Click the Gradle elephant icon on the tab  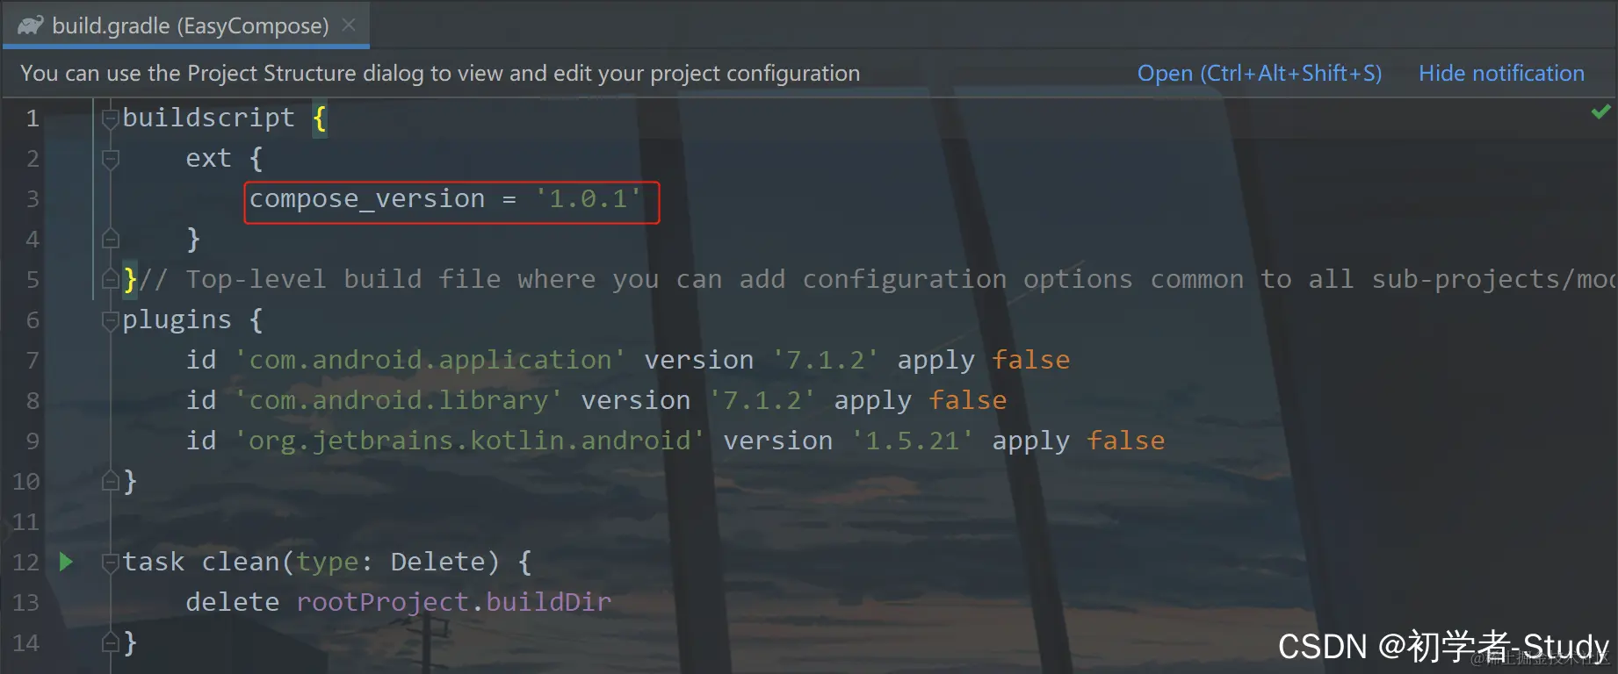click(x=31, y=25)
